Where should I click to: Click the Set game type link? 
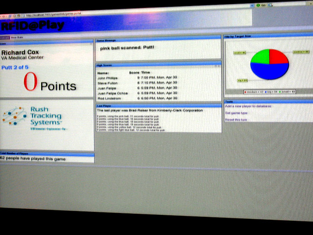tap(236, 113)
